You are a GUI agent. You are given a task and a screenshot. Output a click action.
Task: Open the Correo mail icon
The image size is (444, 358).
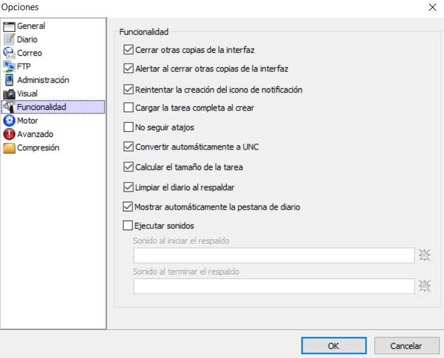(x=9, y=53)
